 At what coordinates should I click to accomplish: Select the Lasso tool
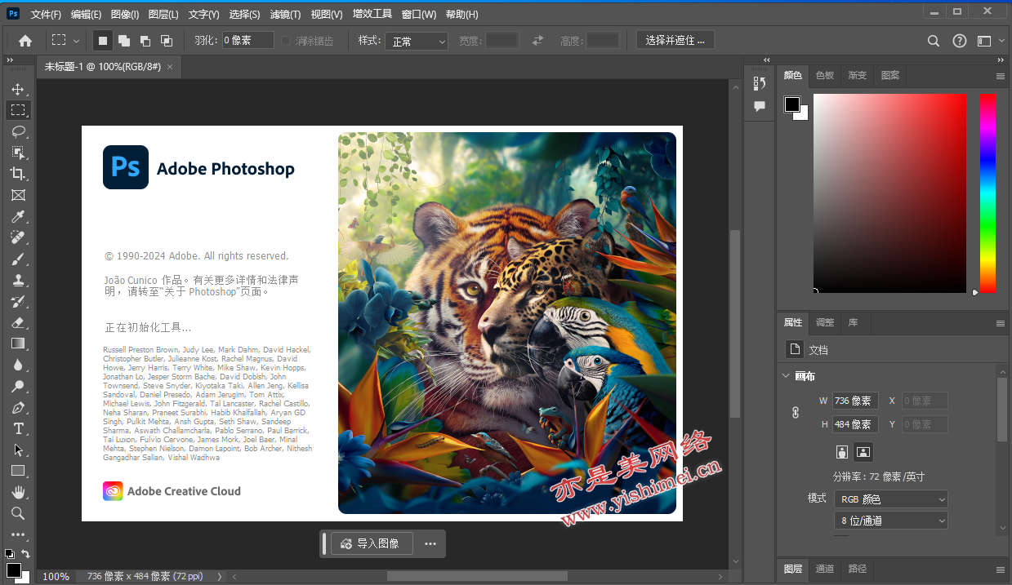coord(18,131)
